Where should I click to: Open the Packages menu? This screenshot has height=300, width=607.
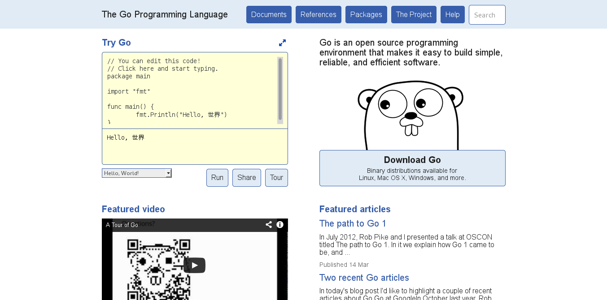tap(366, 15)
